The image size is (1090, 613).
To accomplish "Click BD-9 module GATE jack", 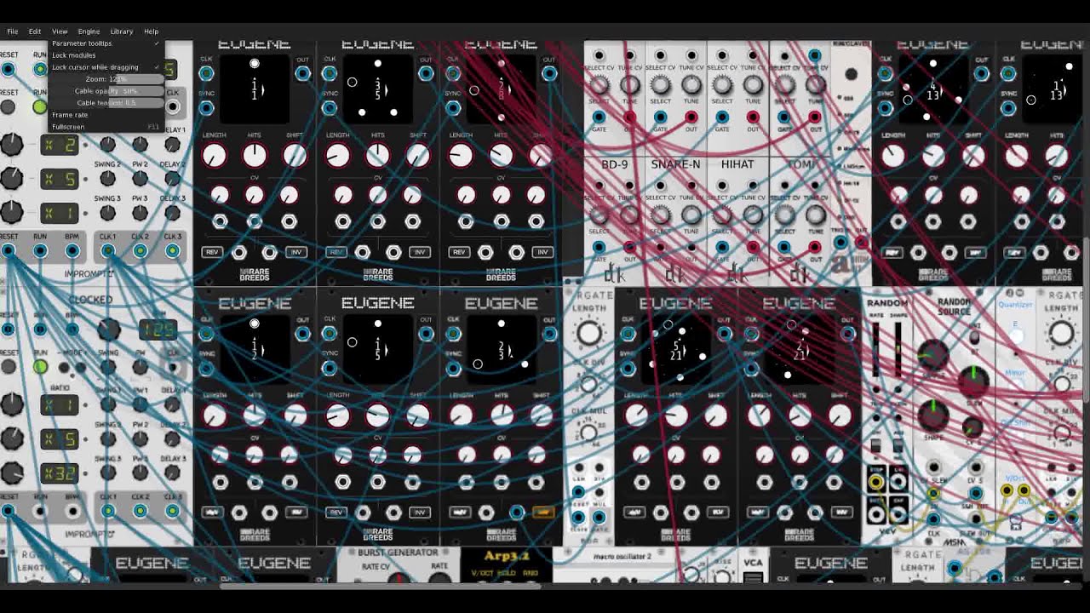I will coord(599,248).
